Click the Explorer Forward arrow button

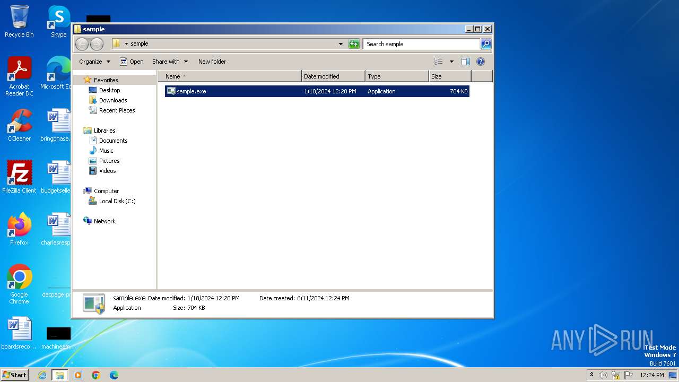[97, 44]
